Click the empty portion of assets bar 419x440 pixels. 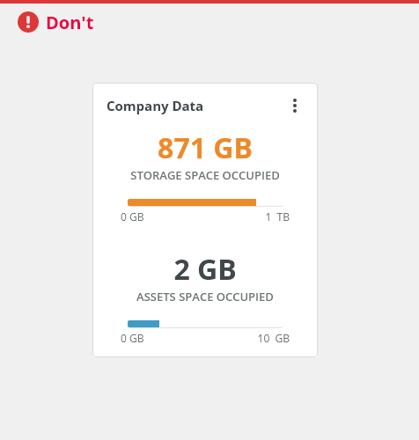tap(221, 324)
